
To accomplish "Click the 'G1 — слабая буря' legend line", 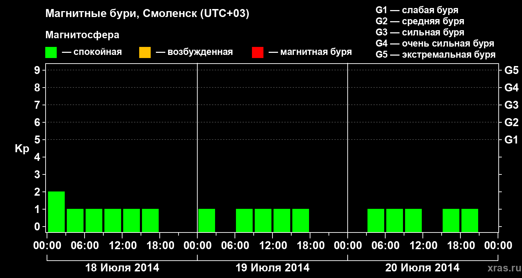I will [417, 10].
